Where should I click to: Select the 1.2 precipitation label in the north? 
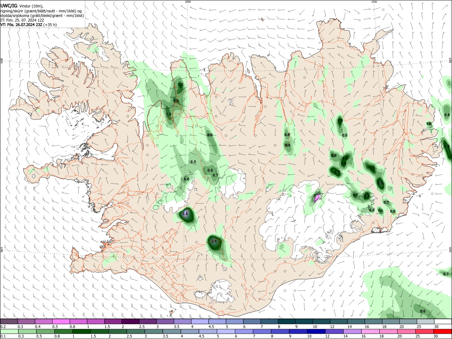pos(180,85)
